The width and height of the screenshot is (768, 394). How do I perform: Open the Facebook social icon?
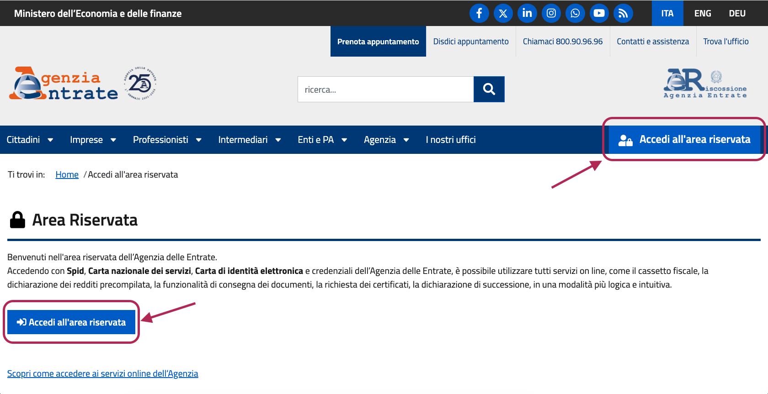[479, 13]
